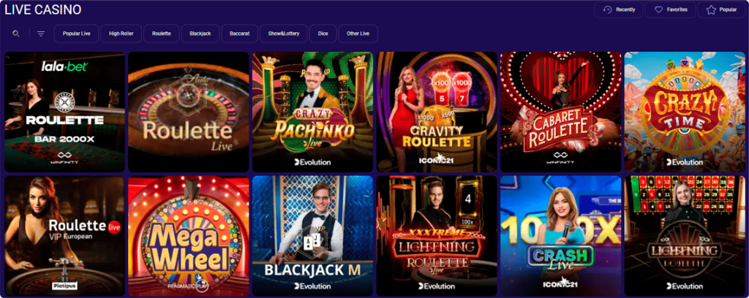Select the Popular Live category tab
The image size is (749, 298).
coord(76,34)
